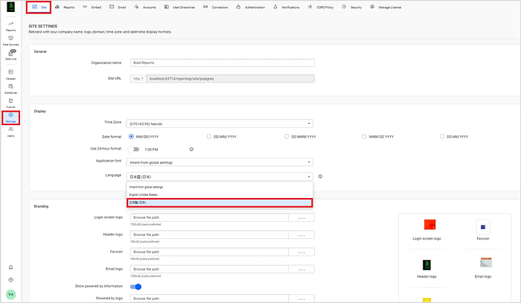Image resolution: width=521 pixels, height=303 pixels.
Task: Open Data Hub in the sidebar
Action: pos(10,55)
